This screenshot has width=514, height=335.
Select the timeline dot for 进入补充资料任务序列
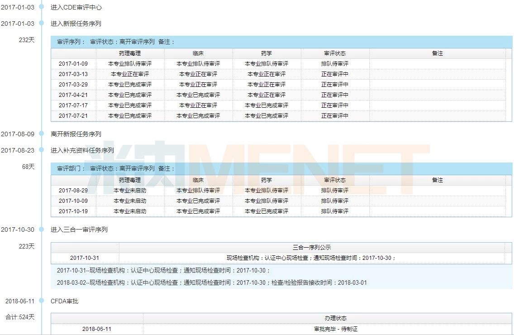click(42, 150)
